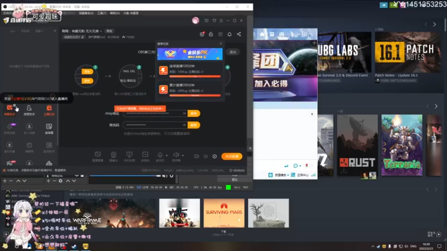Viewport: 447px width, 251px height.
Task: Click taskbar clock showing 16:30
Action: pos(426,246)
